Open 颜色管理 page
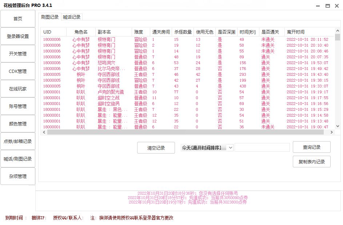343x225 pixels. [18, 124]
